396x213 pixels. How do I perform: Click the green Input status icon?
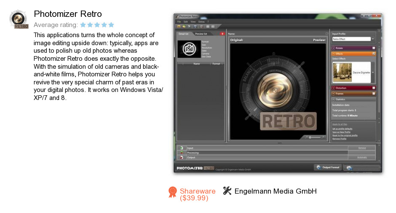click(181, 148)
